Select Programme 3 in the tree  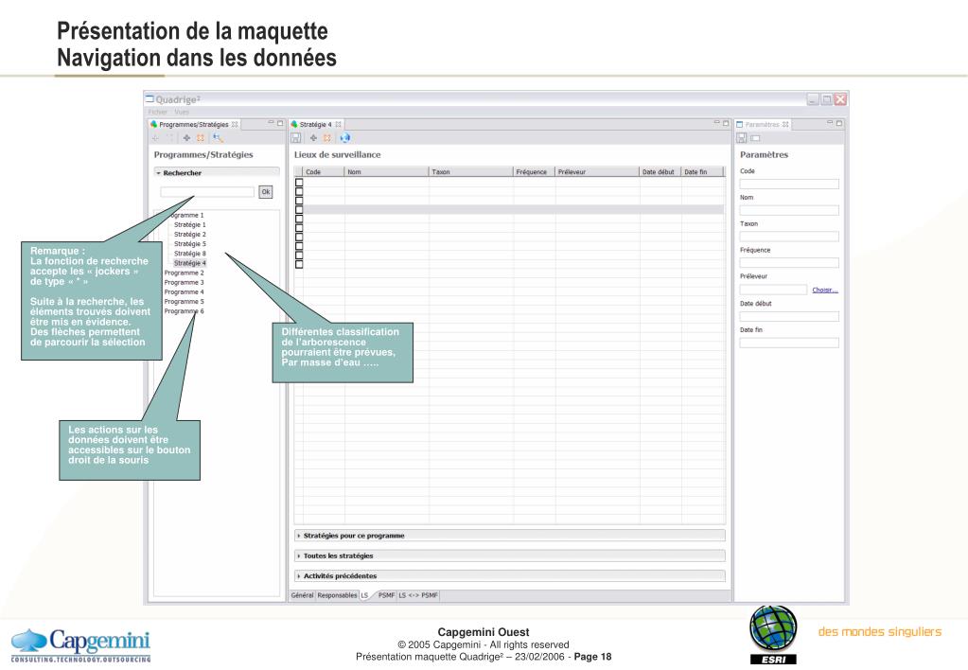click(184, 282)
